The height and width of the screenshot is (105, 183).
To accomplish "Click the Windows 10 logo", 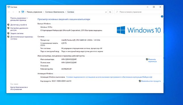I will click(x=139, y=30).
